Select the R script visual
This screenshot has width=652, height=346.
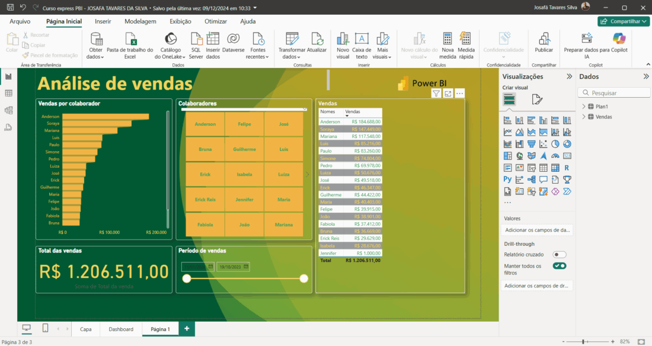pyautogui.click(x=567, y=168)
